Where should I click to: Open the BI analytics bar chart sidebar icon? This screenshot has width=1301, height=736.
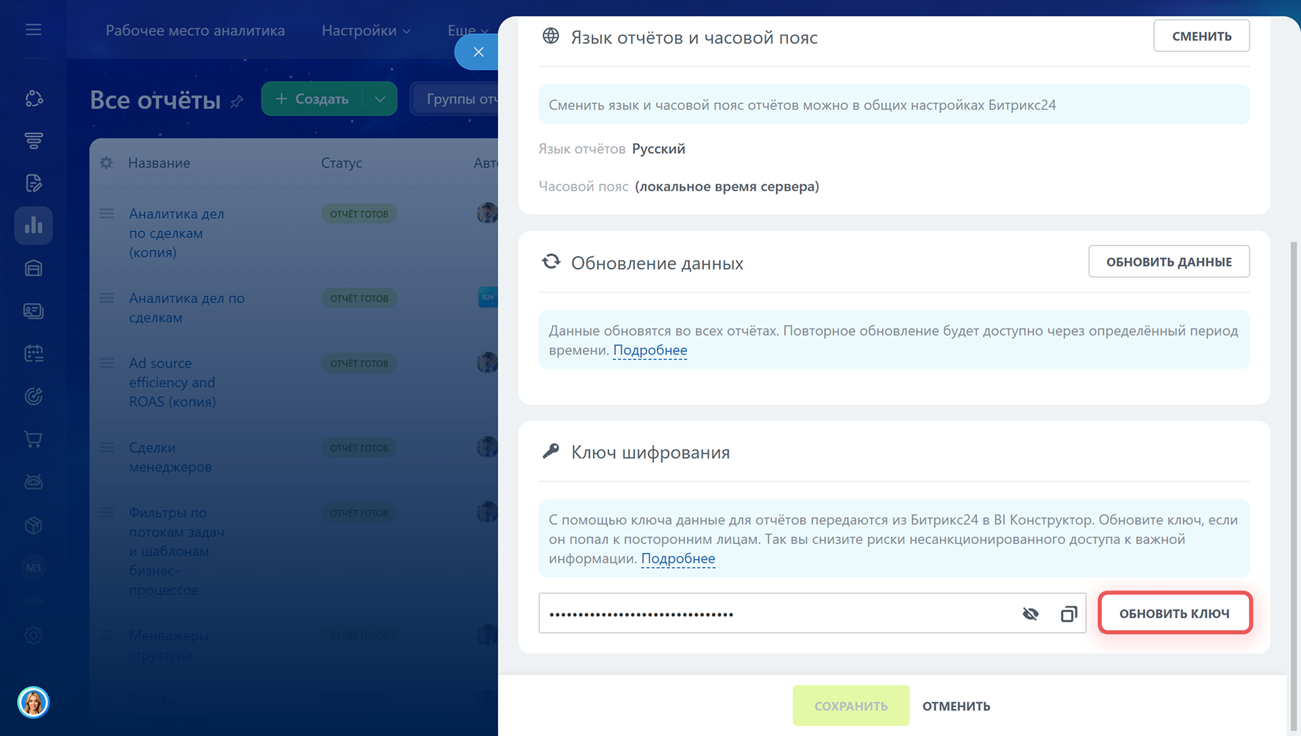33,226
